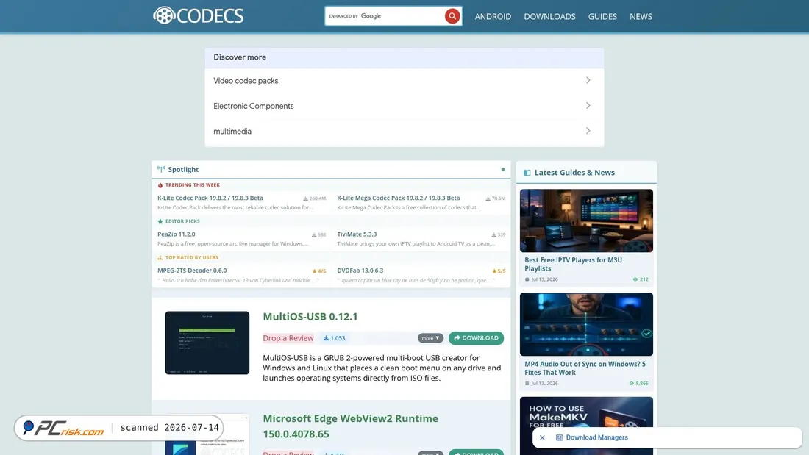Open PeaZip 11.2.0 link
The height and width of the screenshot is (455, 809).
pyautogui.click(x=177, y=234)
